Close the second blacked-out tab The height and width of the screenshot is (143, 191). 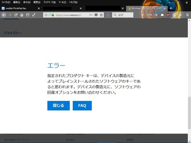[81, 8]
